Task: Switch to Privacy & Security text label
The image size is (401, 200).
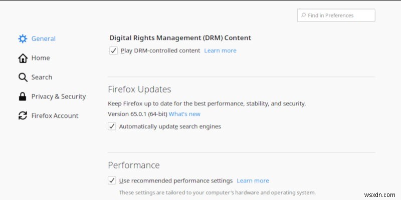Action: click(58, 96)
